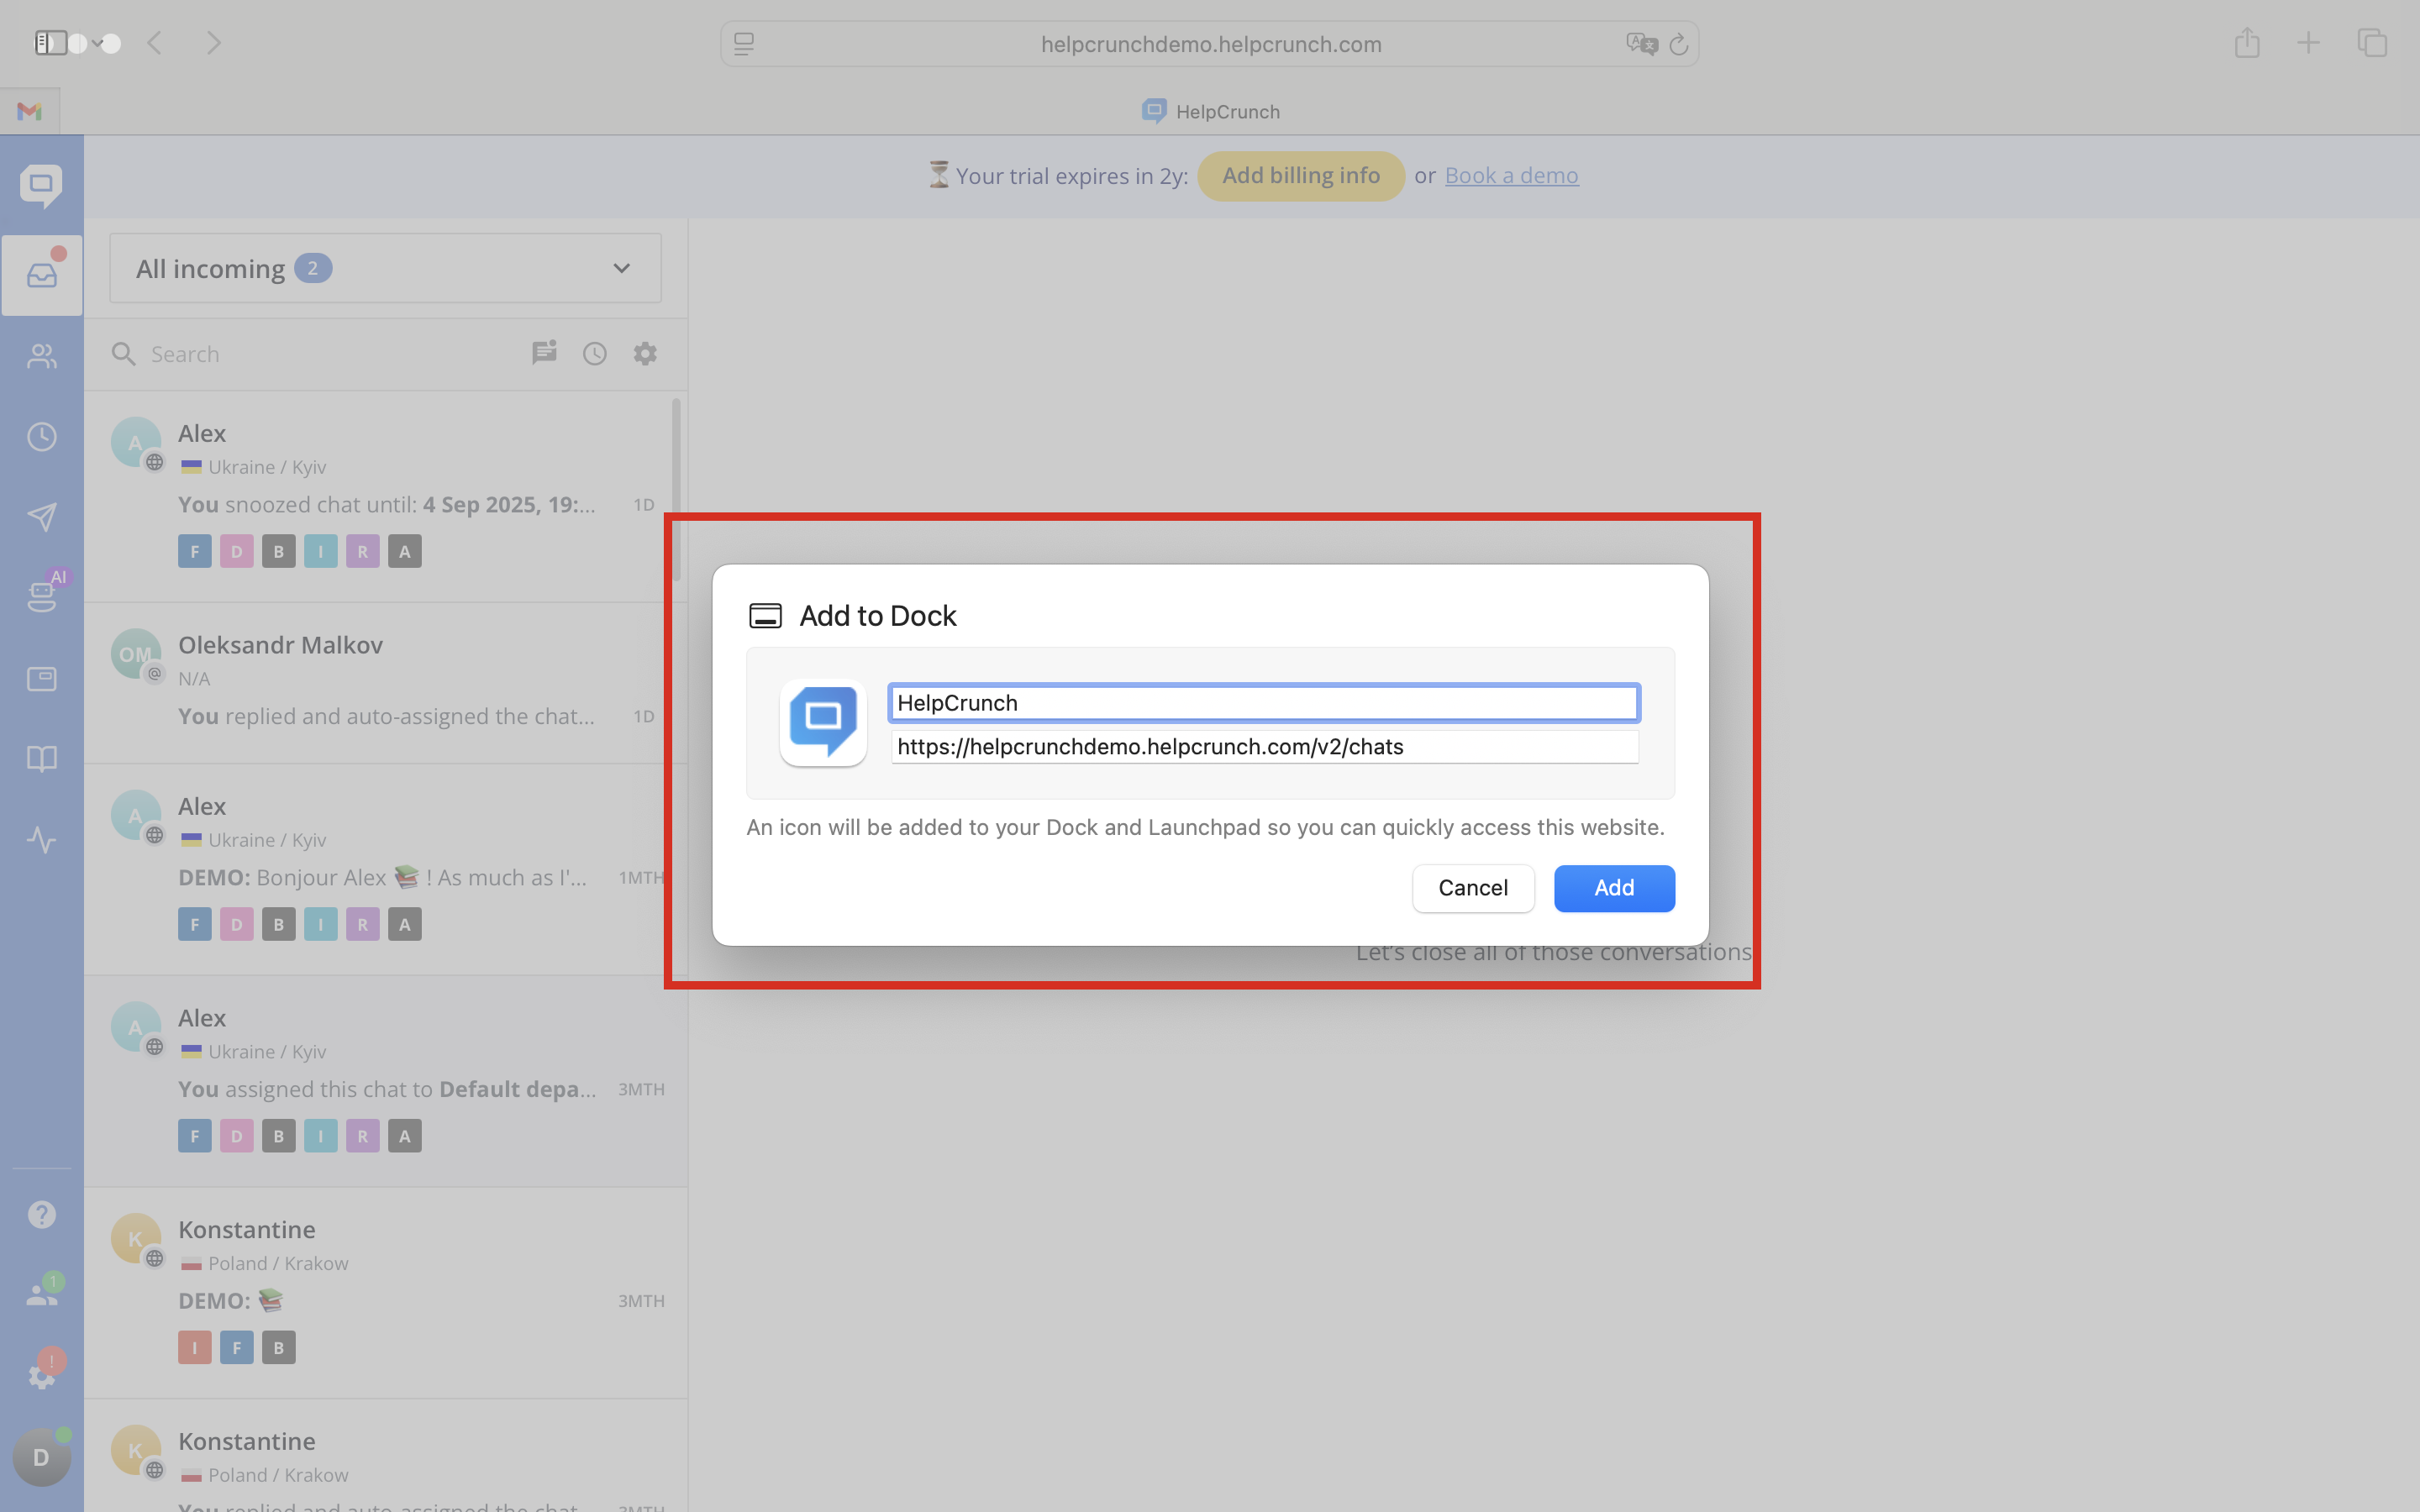
Task: Open the Popups sidebar icon
Action: pos(42,679)
